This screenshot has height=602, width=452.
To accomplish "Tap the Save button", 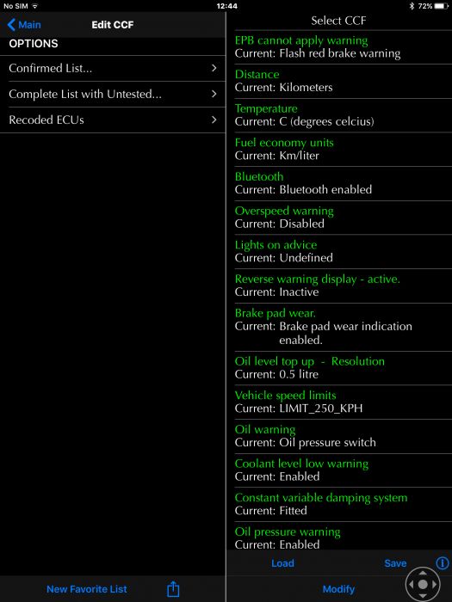I will (395, 563).
